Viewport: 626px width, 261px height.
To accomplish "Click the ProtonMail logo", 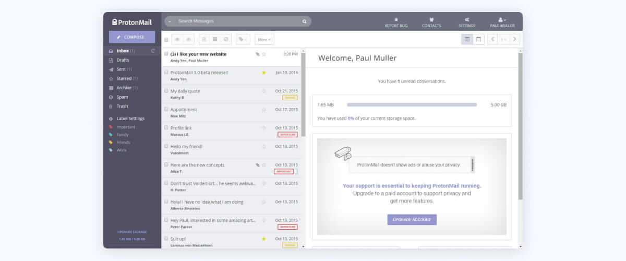I will [x=132, y=22].
